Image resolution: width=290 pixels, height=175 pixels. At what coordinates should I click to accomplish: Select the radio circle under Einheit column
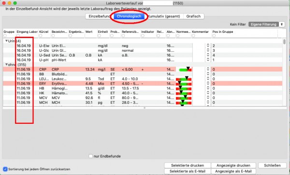pyautogui.click(x=99, y=35)
